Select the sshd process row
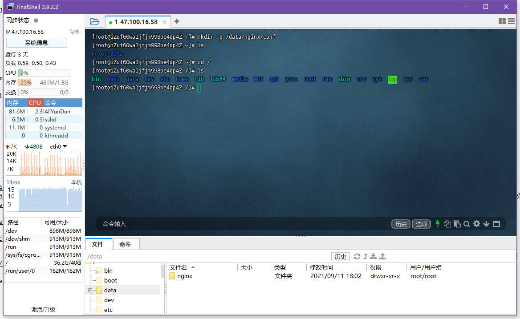 click(x=44, y=120)
